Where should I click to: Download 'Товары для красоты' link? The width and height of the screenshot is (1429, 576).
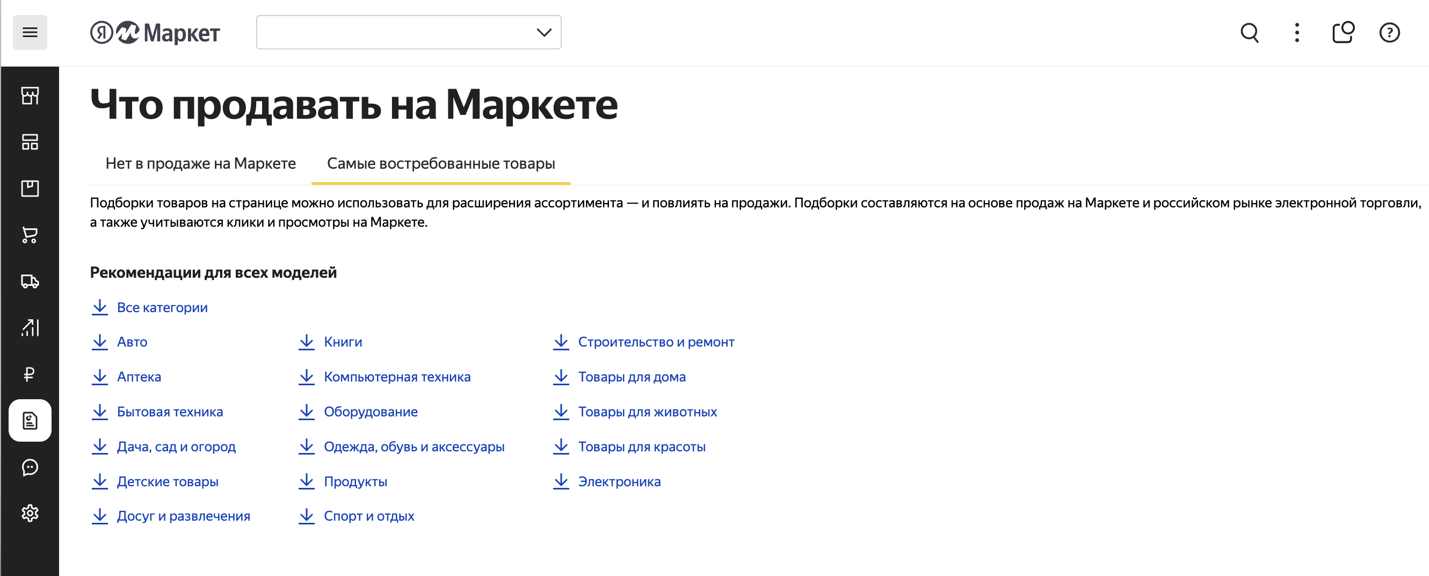click(629, 447)
